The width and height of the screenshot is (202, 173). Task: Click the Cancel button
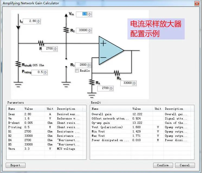pyautogui.click(x=185, y=165)
